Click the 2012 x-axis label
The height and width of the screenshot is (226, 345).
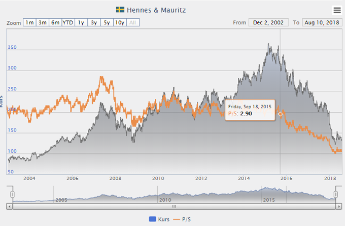(201, 178)
